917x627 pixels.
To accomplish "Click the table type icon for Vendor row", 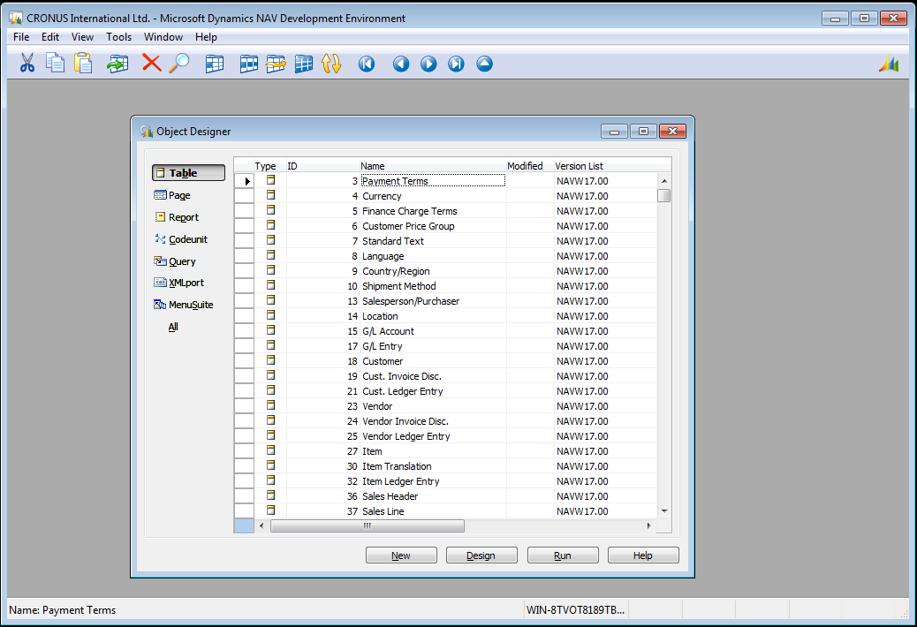I will tap(271, 405).
